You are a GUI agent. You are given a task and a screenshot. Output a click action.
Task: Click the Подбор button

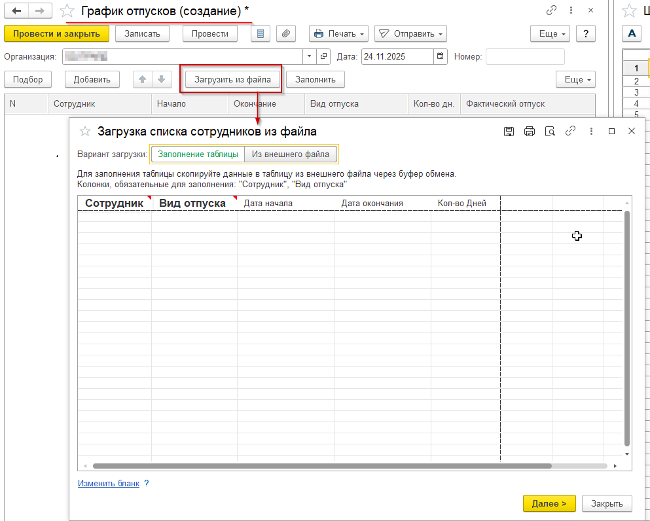click(27, 79)
